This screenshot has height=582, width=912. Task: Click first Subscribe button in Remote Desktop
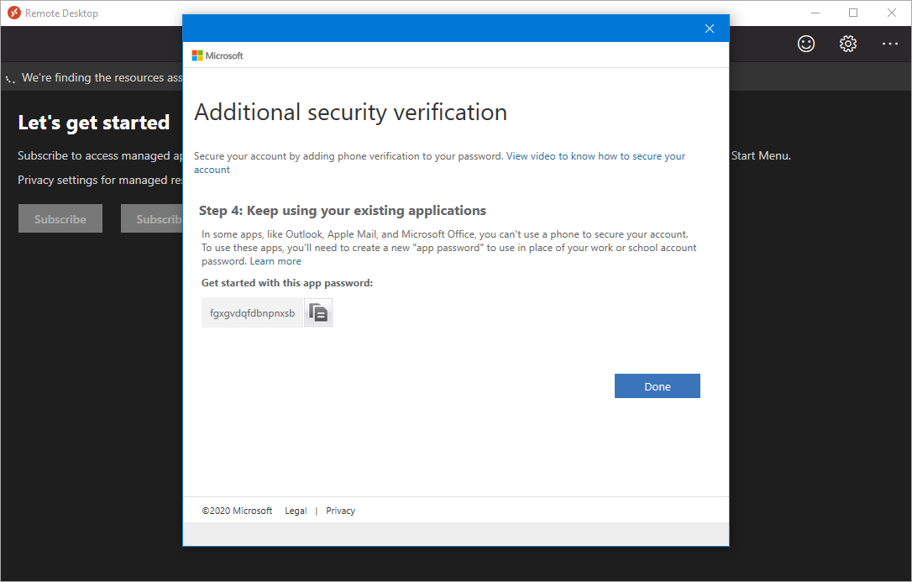pyautogui.click(x=60, y=218)
